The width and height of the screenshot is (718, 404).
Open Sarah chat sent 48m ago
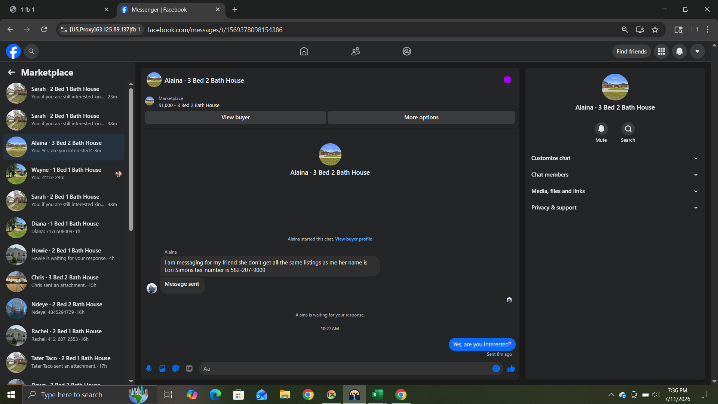[64, 201]
